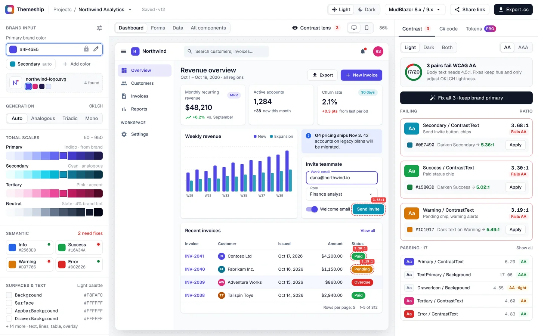Apply the Secondary / ContrastText fix
This screenshot has height=336, width=538.
click(x=516, y=145)
